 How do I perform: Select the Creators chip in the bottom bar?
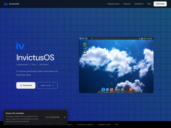[x=69, y=125]
